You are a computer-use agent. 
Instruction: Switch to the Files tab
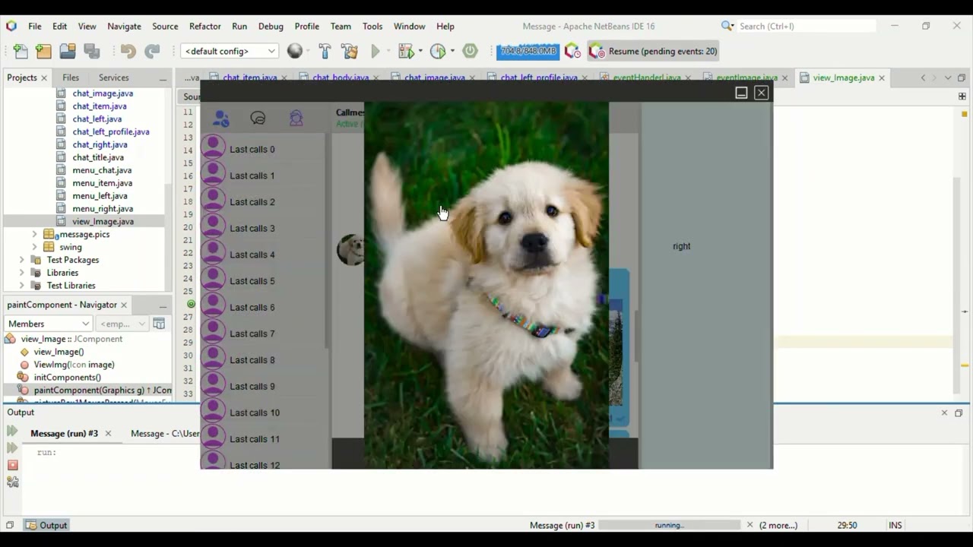click(x=71, y=77)
